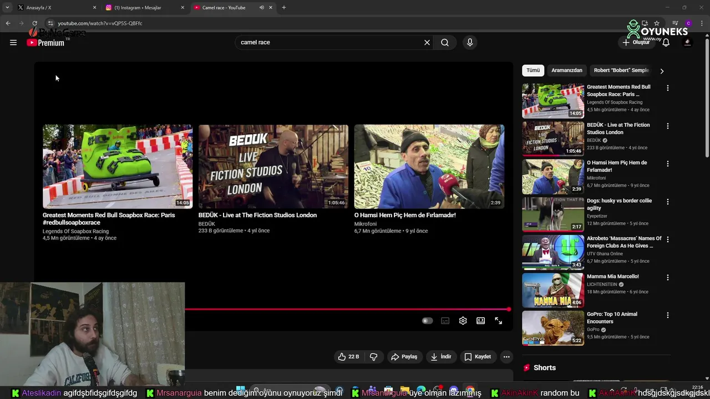The width and height of the screenshot is (710, 399).
Task: Click the Paylaş share button
Action: pos(404,357)
